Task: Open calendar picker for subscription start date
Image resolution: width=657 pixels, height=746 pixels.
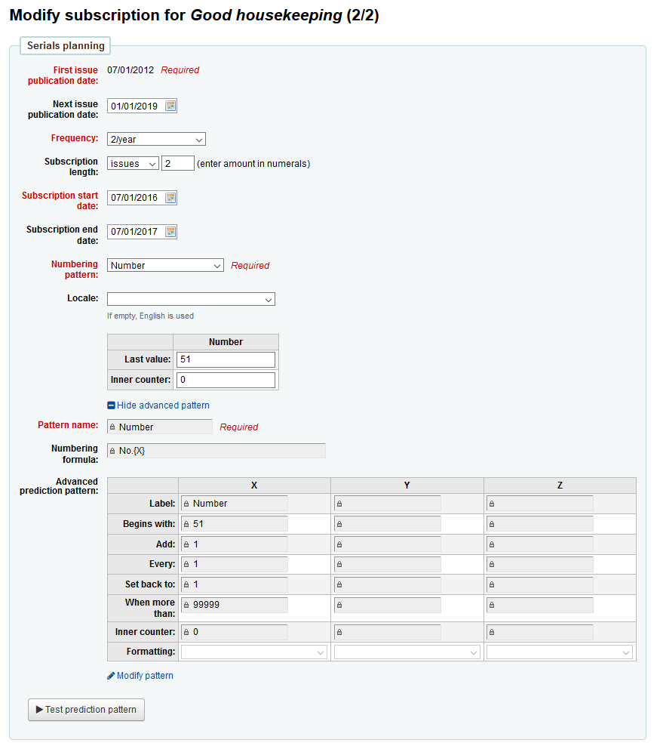Action: click(x=170, y=198)
